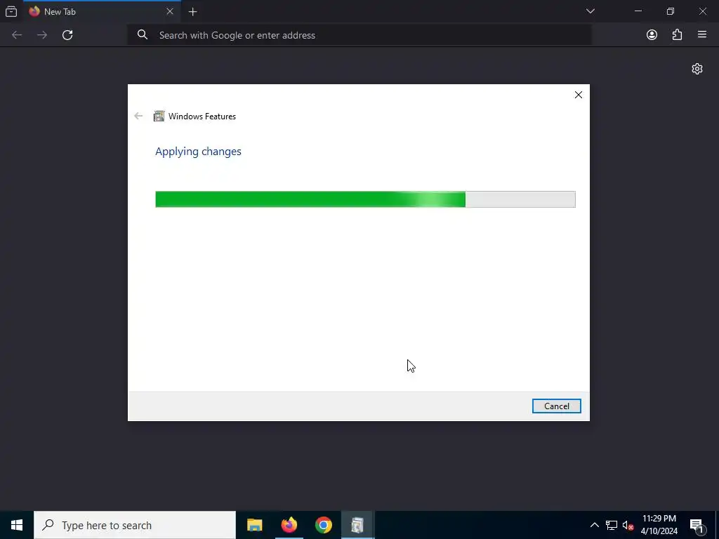Close the New Tab tab
This screenshot has width=719, height=539.
170,11
